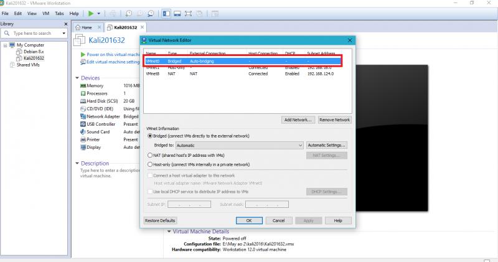Select the Memory device icon
This screenshot has width=498, height=262.
click(x=83, y=86)
